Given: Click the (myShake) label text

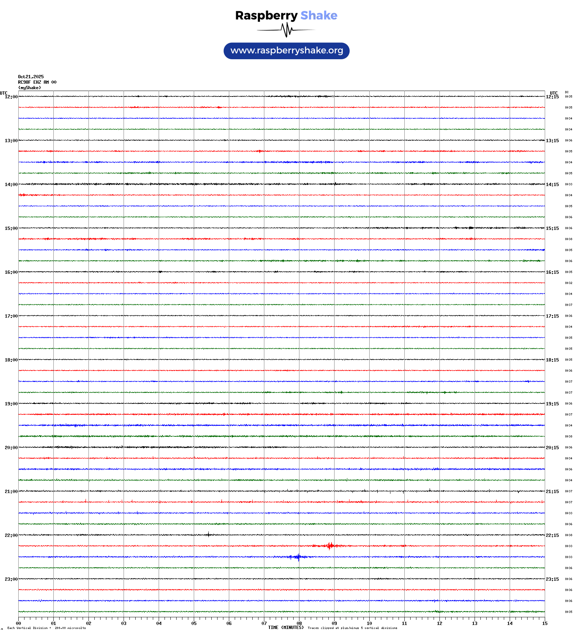Looking at the screenshot, I should click(x=30, y=88).
